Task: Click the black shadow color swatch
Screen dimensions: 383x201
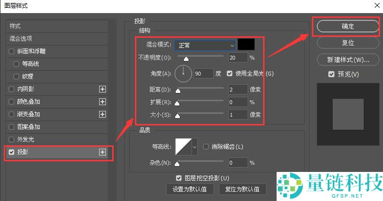Action: point(246,45)
